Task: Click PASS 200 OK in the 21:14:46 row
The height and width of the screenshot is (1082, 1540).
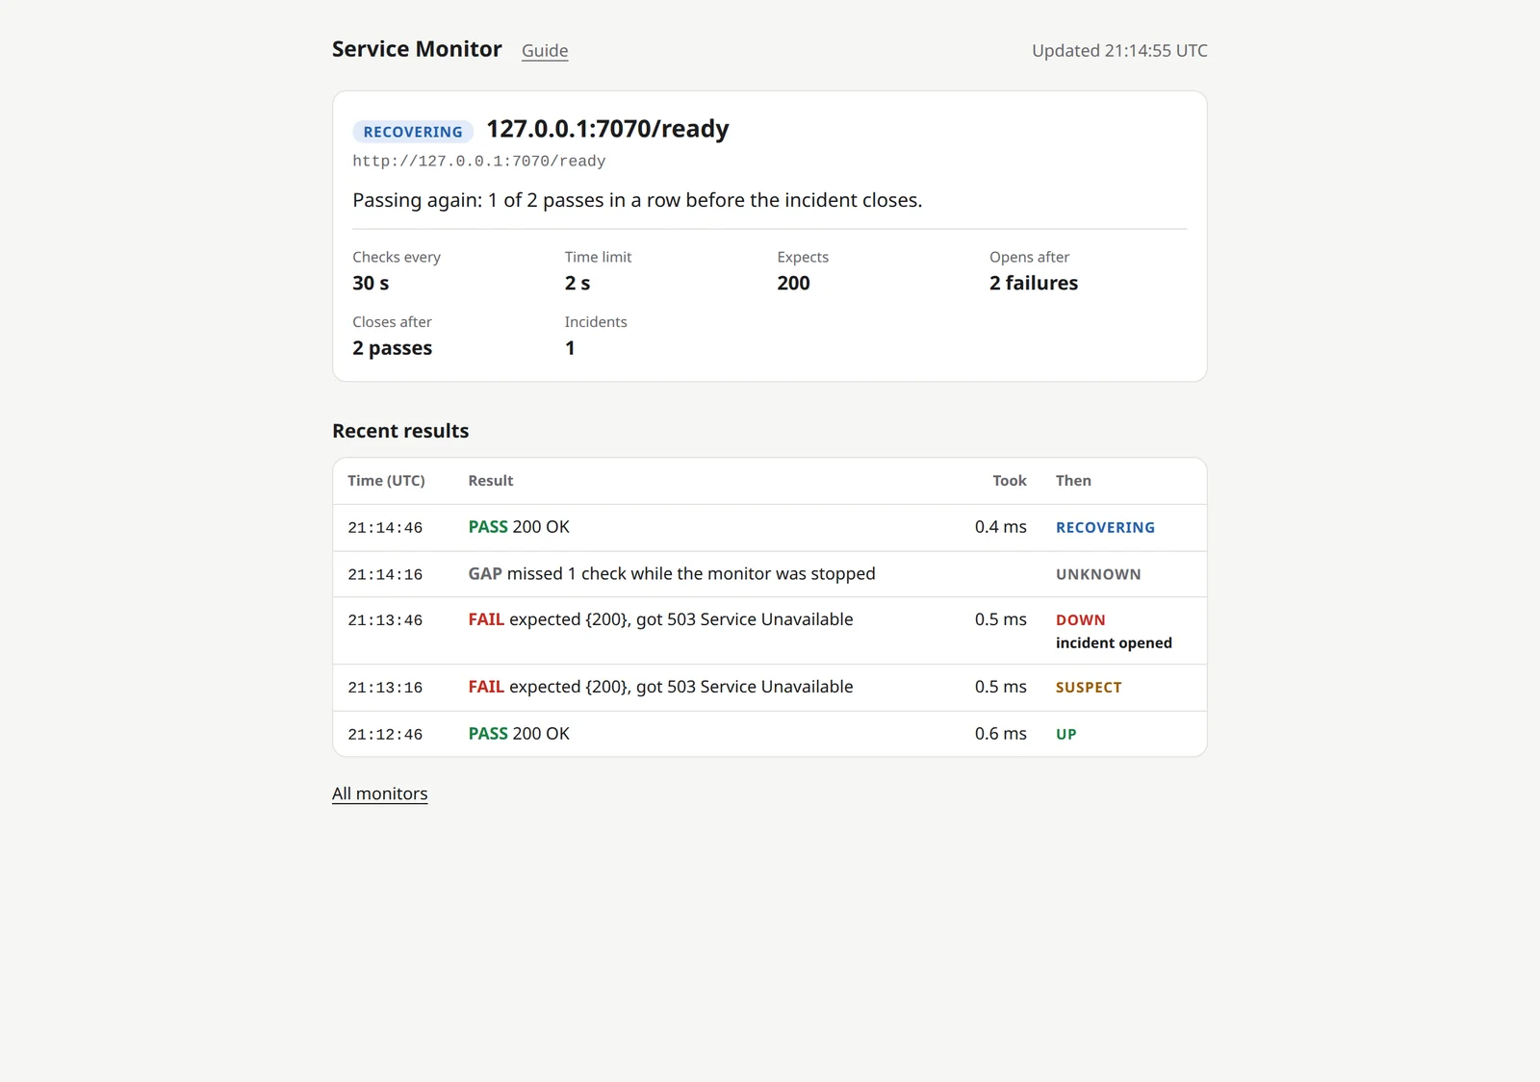Action: (x=519, y=527)
